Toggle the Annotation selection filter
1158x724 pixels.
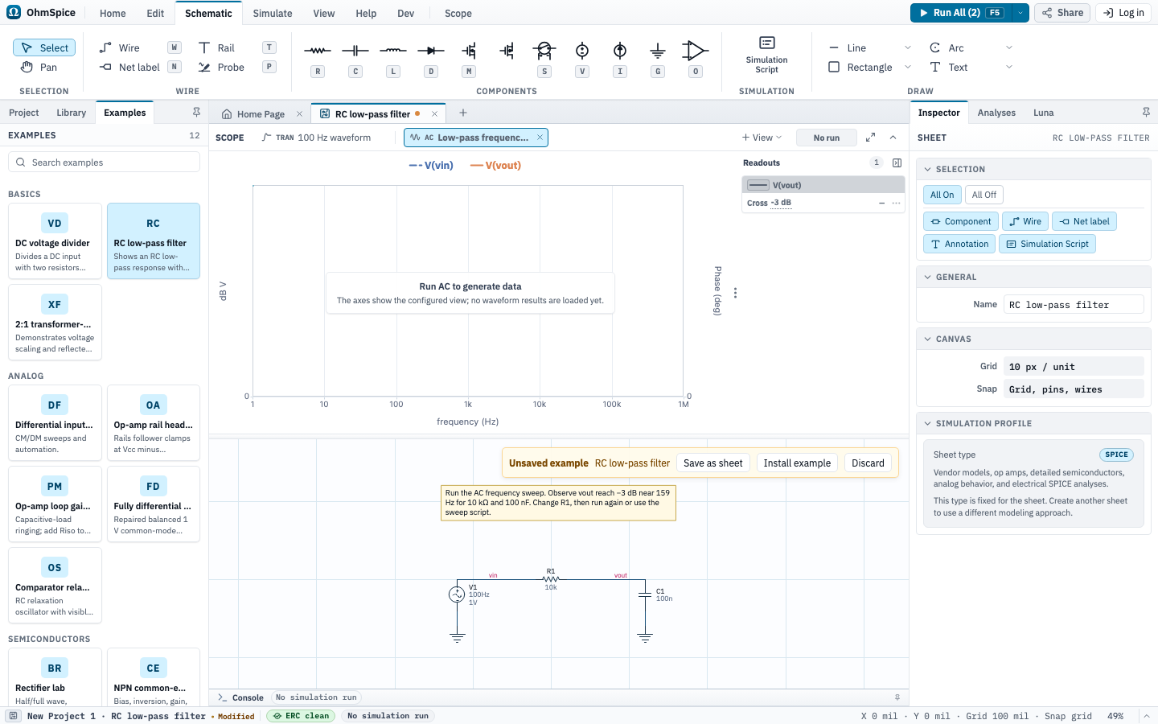coord(959,244)
